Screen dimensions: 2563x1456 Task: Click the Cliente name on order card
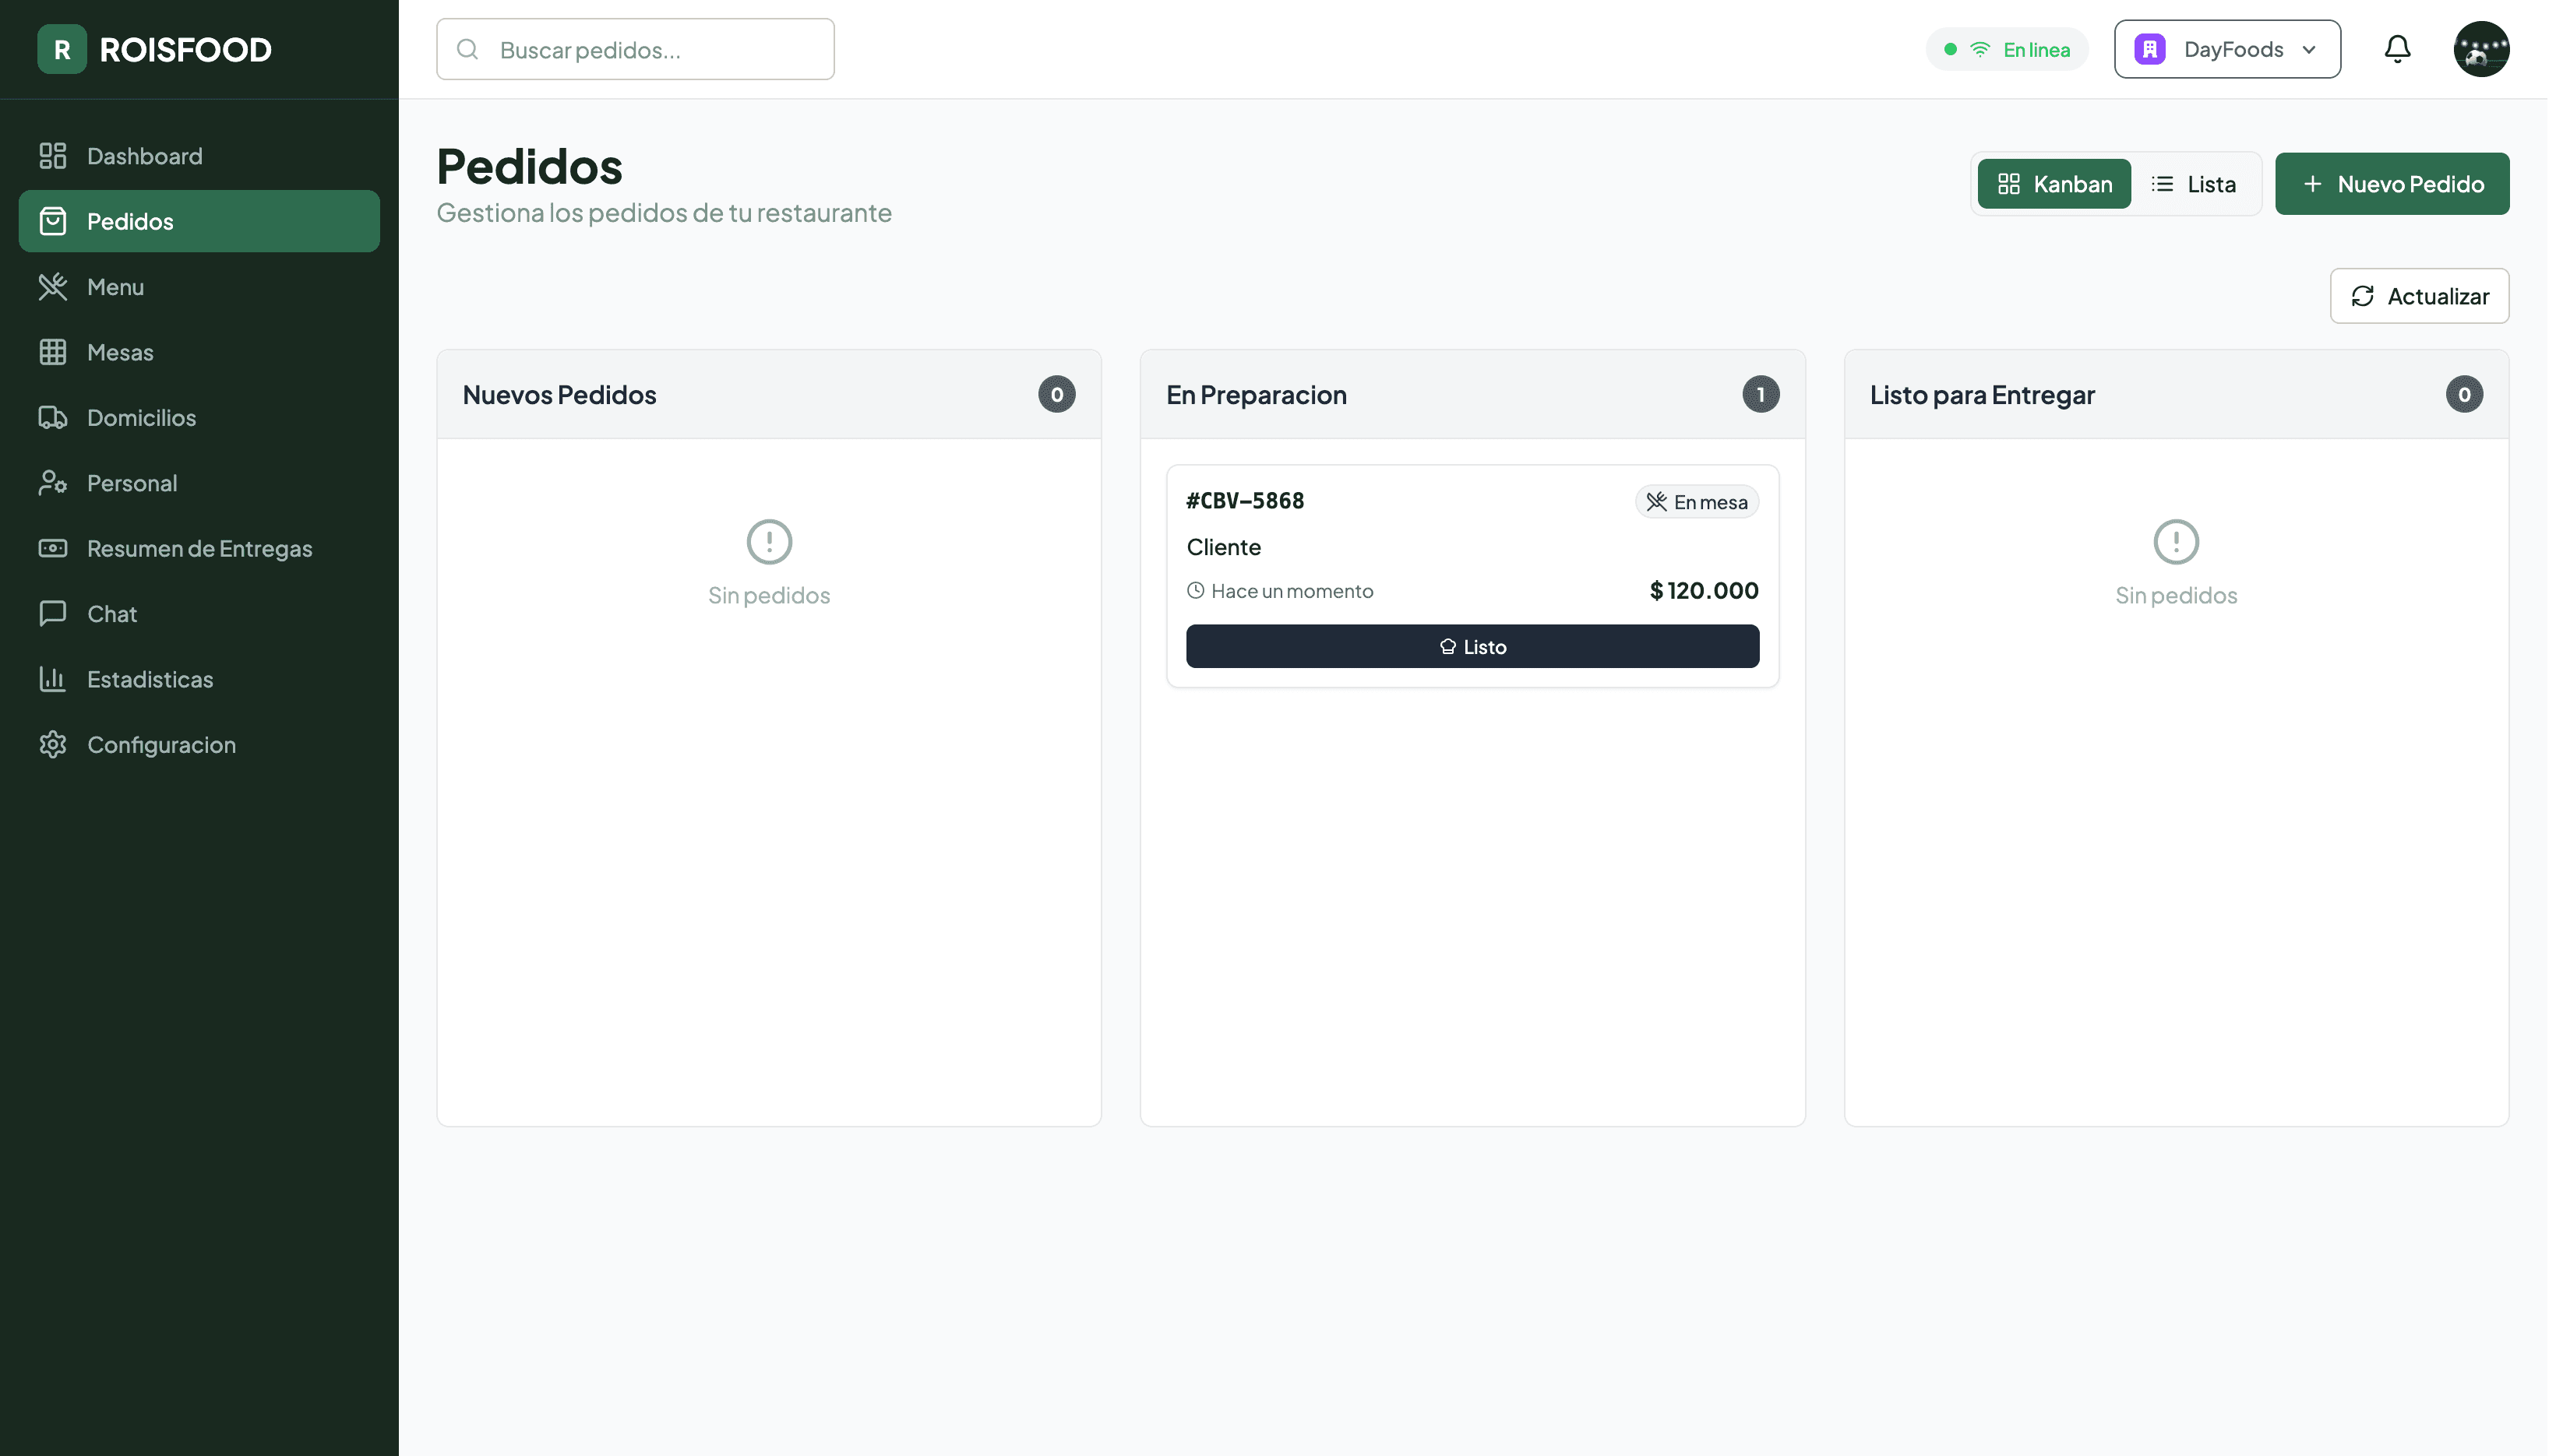(x=1224, y=547)
